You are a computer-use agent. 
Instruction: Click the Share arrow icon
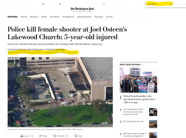pyautogui.click(x=40, y=136)
